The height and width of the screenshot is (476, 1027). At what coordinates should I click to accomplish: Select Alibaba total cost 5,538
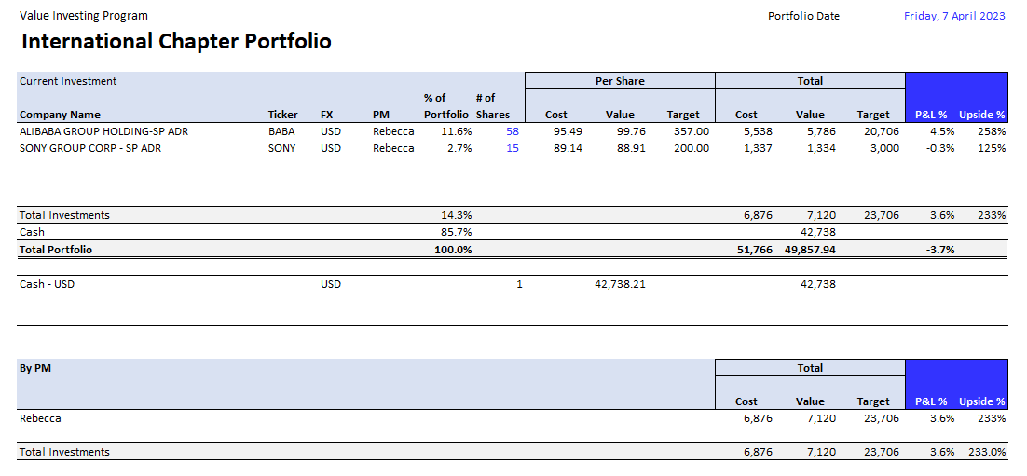tap(759, 131)
